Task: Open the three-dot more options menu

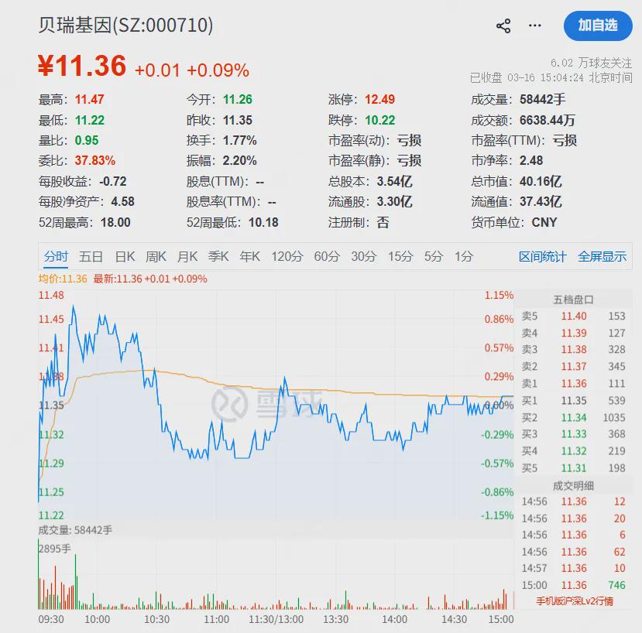Action: pyautogui.click(x=535, y=26)
